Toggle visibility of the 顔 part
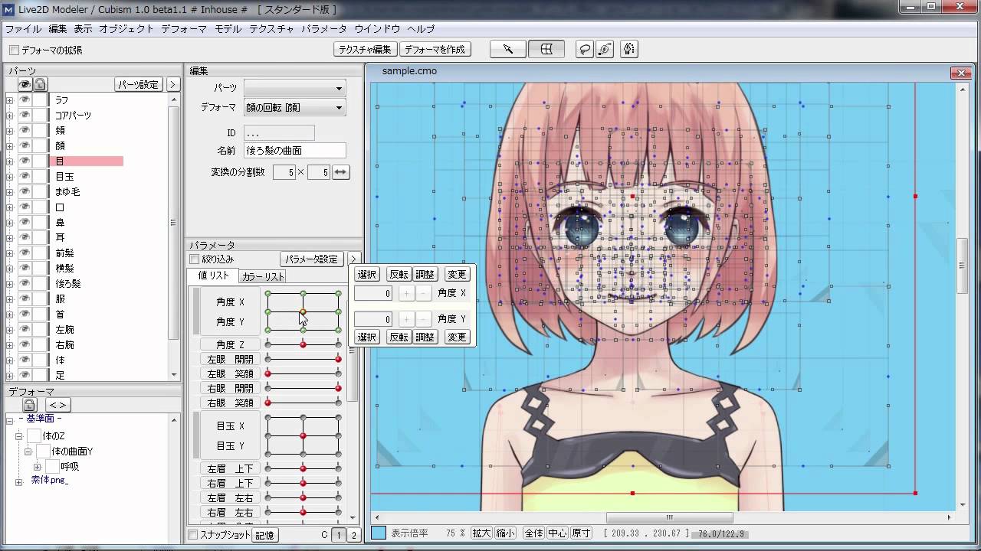The width and height of the screenshot is (981, 551). 25,145
